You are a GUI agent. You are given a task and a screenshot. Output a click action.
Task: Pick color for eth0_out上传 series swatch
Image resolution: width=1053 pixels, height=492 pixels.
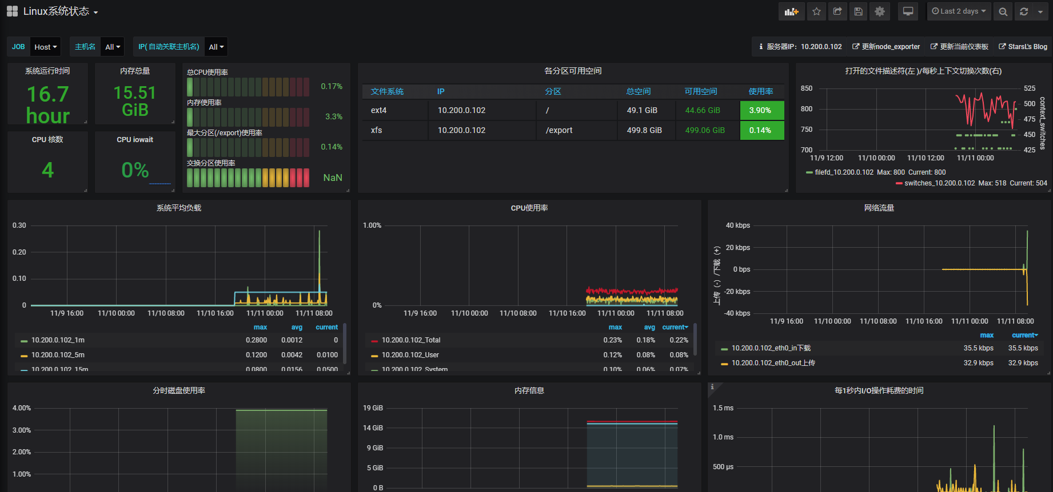point(724,364)
